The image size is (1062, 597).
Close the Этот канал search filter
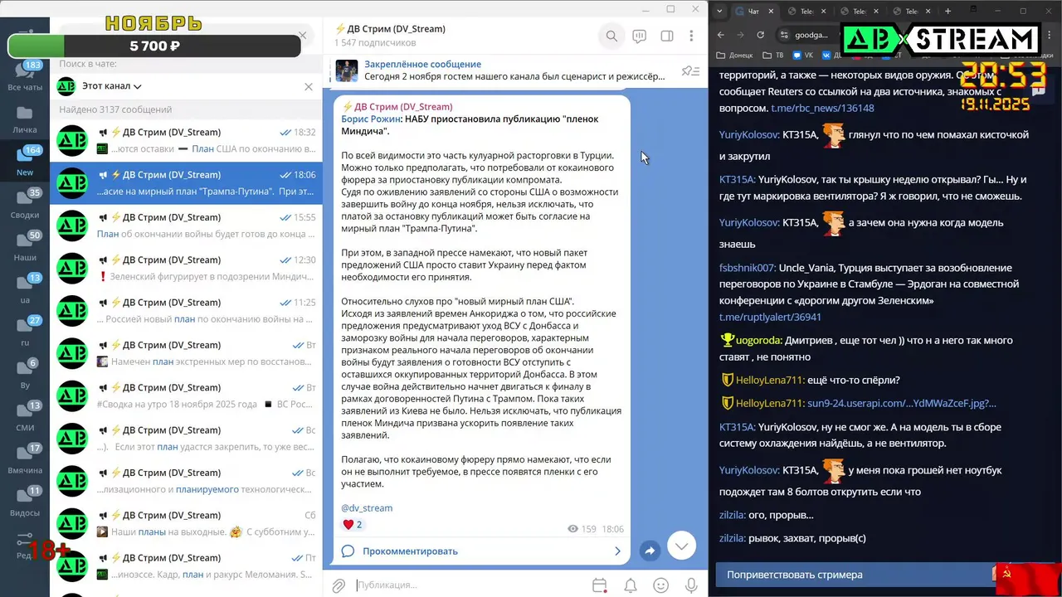[x=309, y=87]
